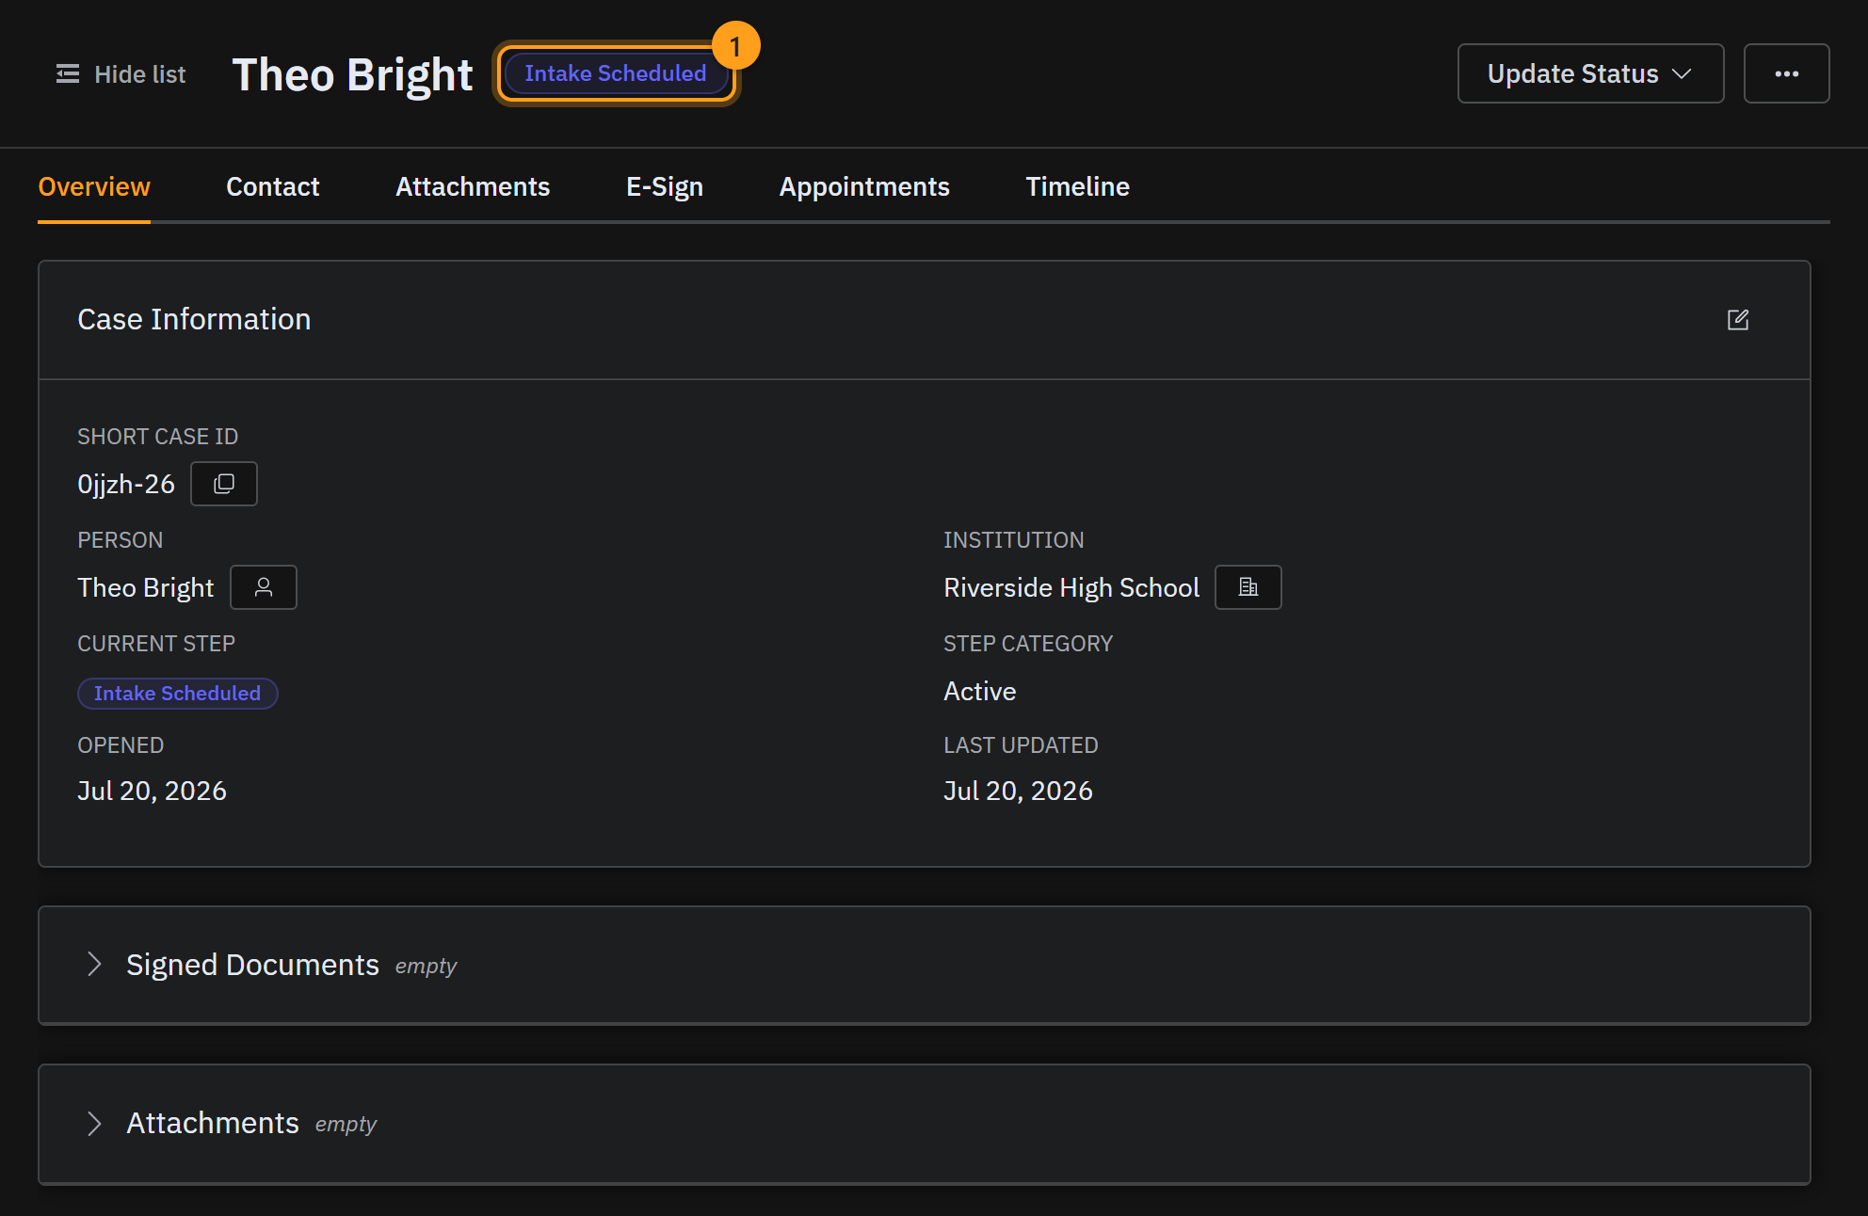Copy the short case ID

click(224, 484)
